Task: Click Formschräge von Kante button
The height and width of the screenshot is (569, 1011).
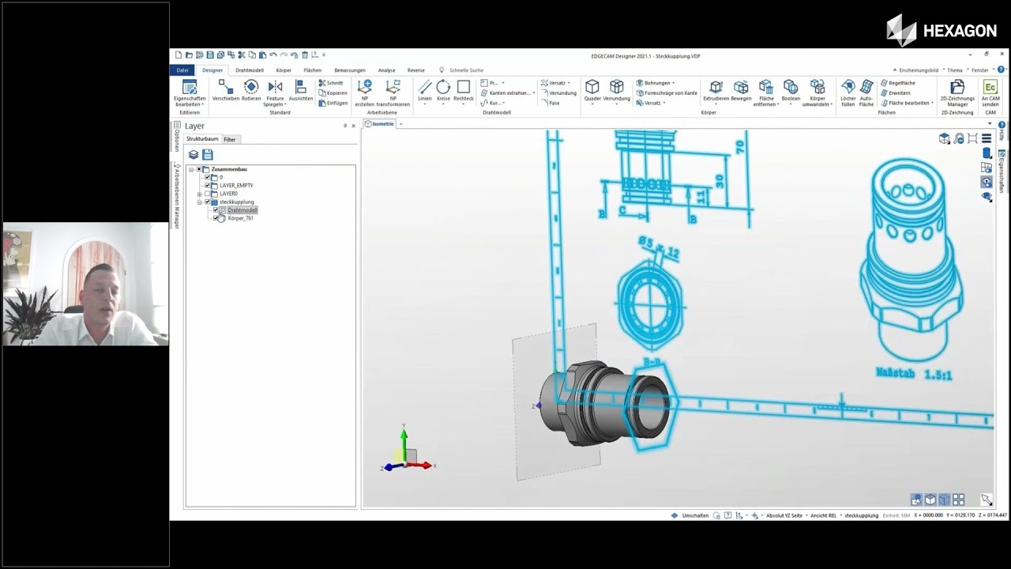Action: coord(667,92)
